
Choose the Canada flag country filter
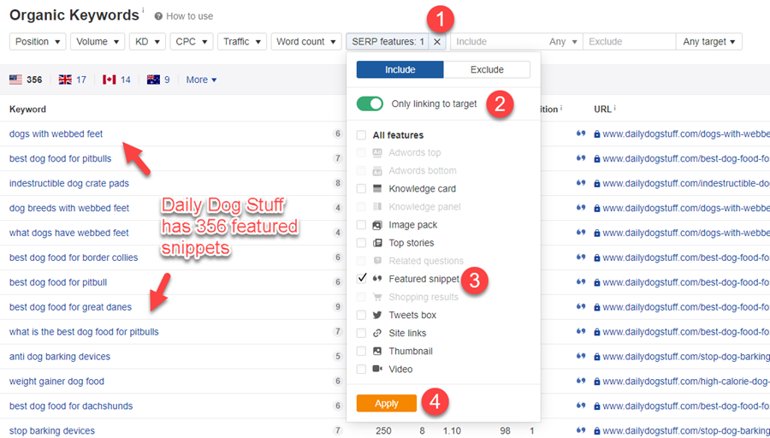coord(109,80)
